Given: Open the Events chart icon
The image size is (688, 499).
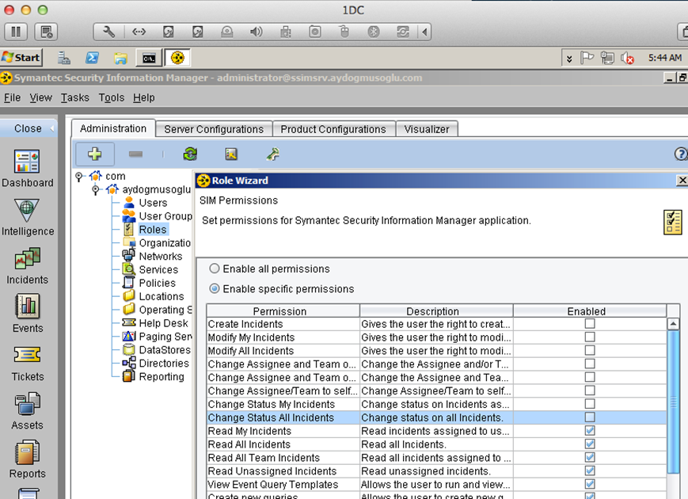Looking at the screenshot, I should coord(27,306).
